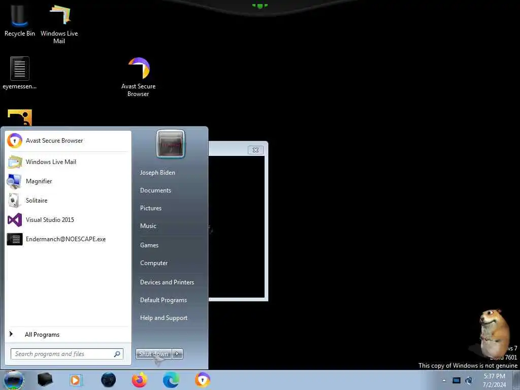Click the taskbar clock showing 5:37 PM
The height and width of the screenshot is (390, 520).
click(x=495, y=380)
